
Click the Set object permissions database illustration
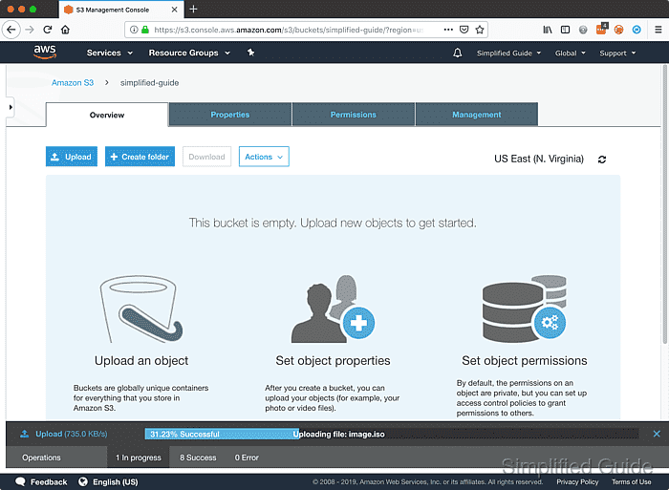click(525, 309)
